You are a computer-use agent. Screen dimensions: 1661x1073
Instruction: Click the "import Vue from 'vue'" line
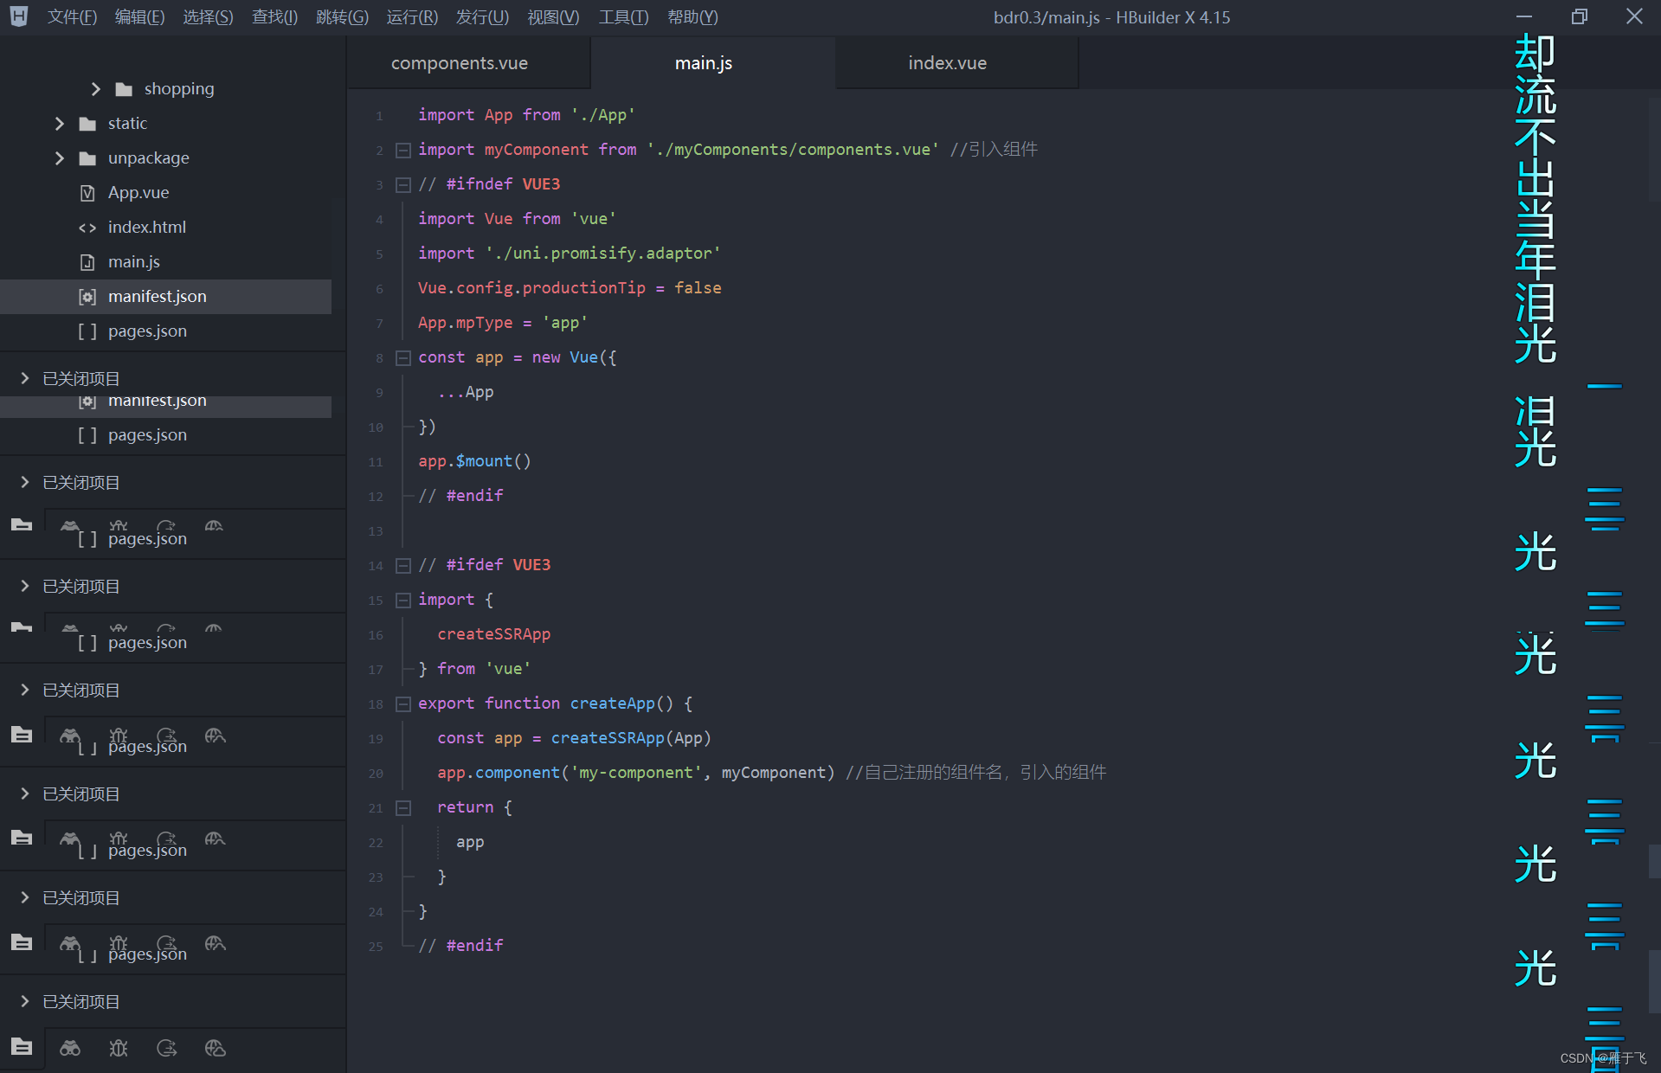click(x=517, y=219)
